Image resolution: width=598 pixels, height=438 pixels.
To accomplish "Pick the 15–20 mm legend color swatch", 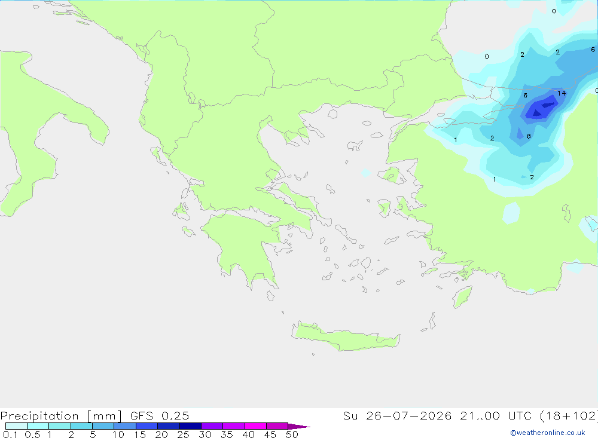I will (147, 426).
